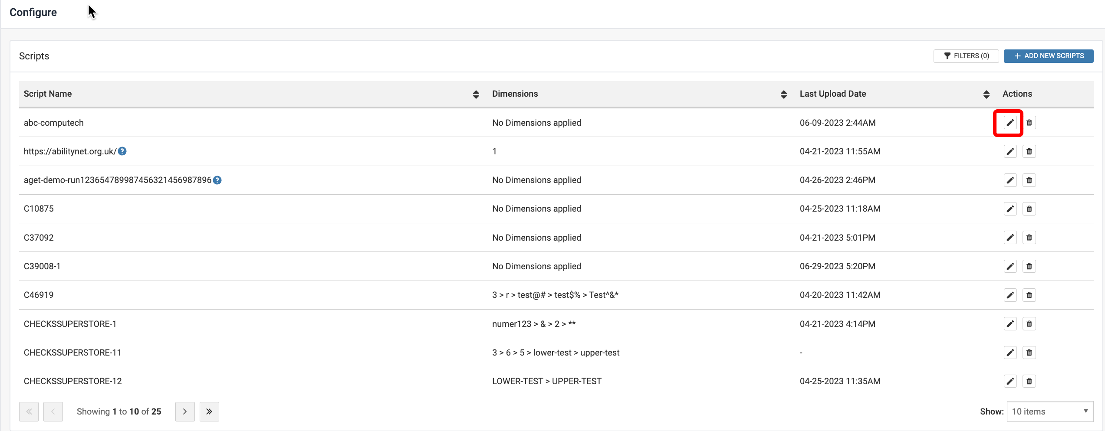Edit the abc-computech script
The image size is (1105, 431).
click(1010, 123)
